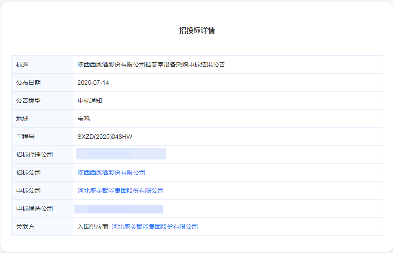Open the 陕西西凤酒股份有限公司 link in 招标公司 row
Image resolution: width=393 pixels, height=253 pixels.
(111, 173)
